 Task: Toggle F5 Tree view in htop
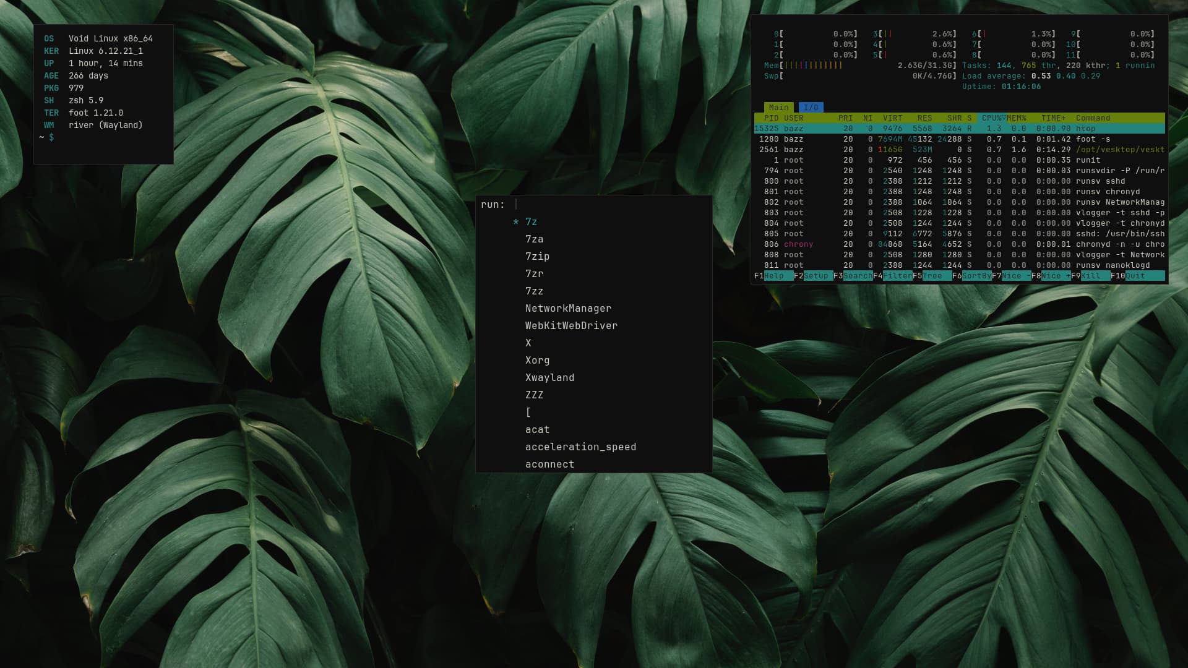(932, 276)
